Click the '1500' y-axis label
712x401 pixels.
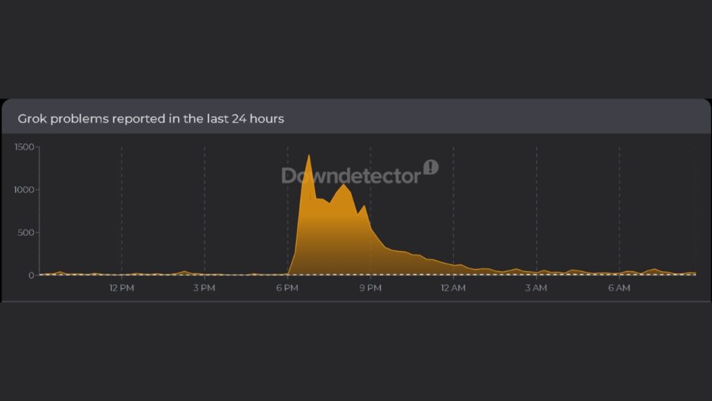click(x=24, y=147)
